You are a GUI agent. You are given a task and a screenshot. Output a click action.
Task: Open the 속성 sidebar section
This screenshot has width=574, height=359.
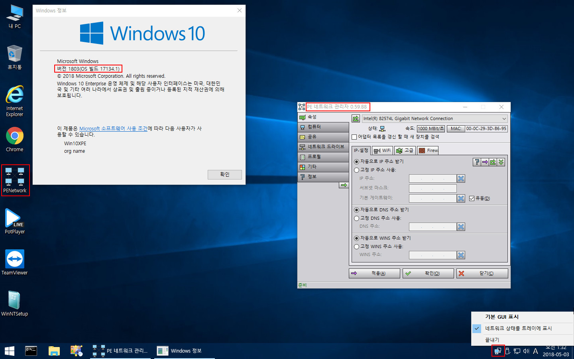[323, 117]
